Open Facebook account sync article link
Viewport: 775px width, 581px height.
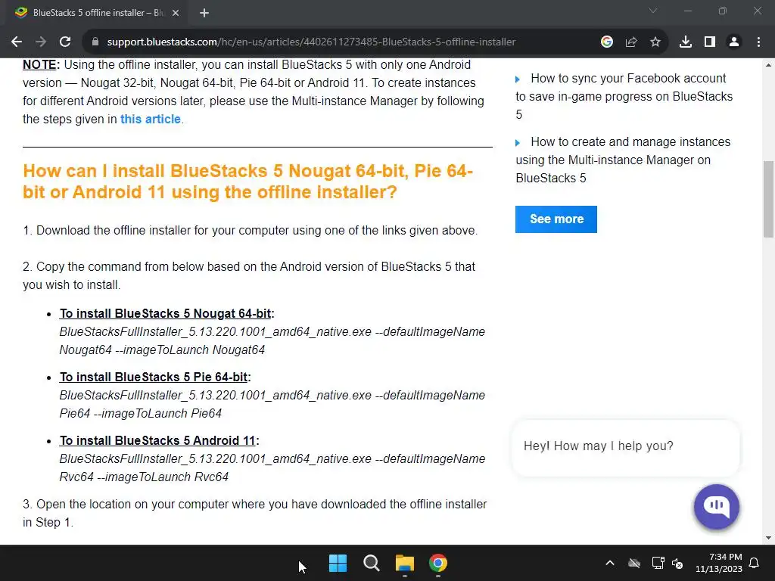624,96
